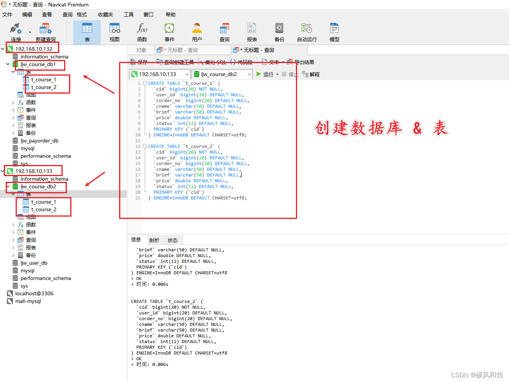
Task: Expand 事件 under ljw_course_db2
Action: [13, 232]
